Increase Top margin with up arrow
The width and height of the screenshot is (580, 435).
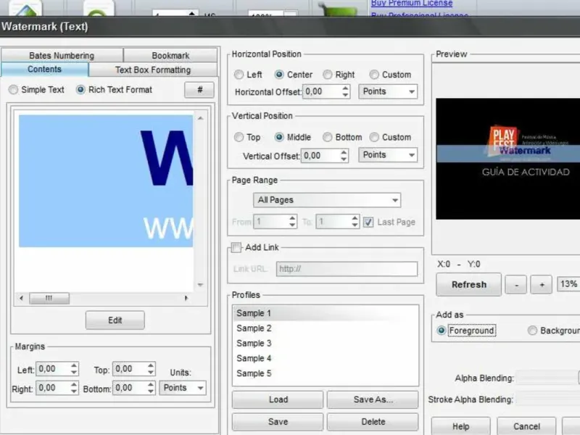(x=151, y=365)
